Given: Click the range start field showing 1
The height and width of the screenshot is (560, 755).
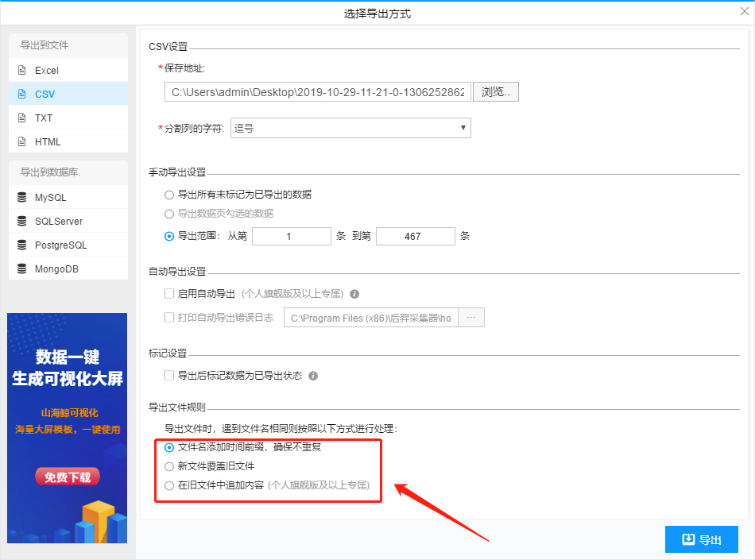Looking at the screenshot, I should (292, 236).
